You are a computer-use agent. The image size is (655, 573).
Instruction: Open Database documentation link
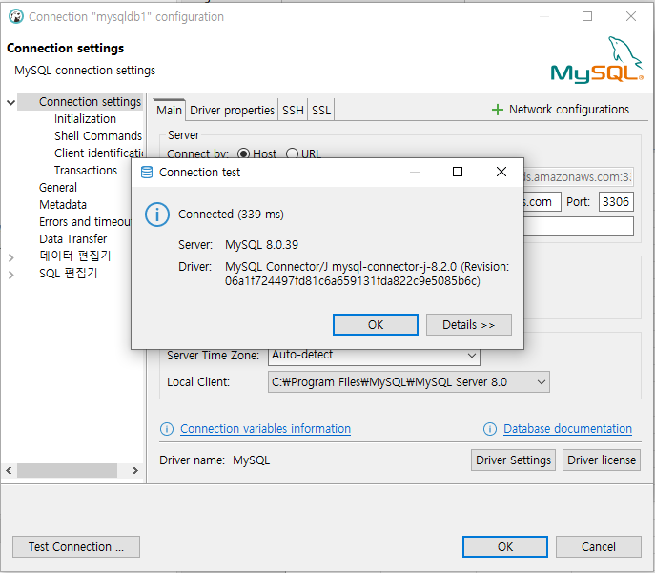567,429
